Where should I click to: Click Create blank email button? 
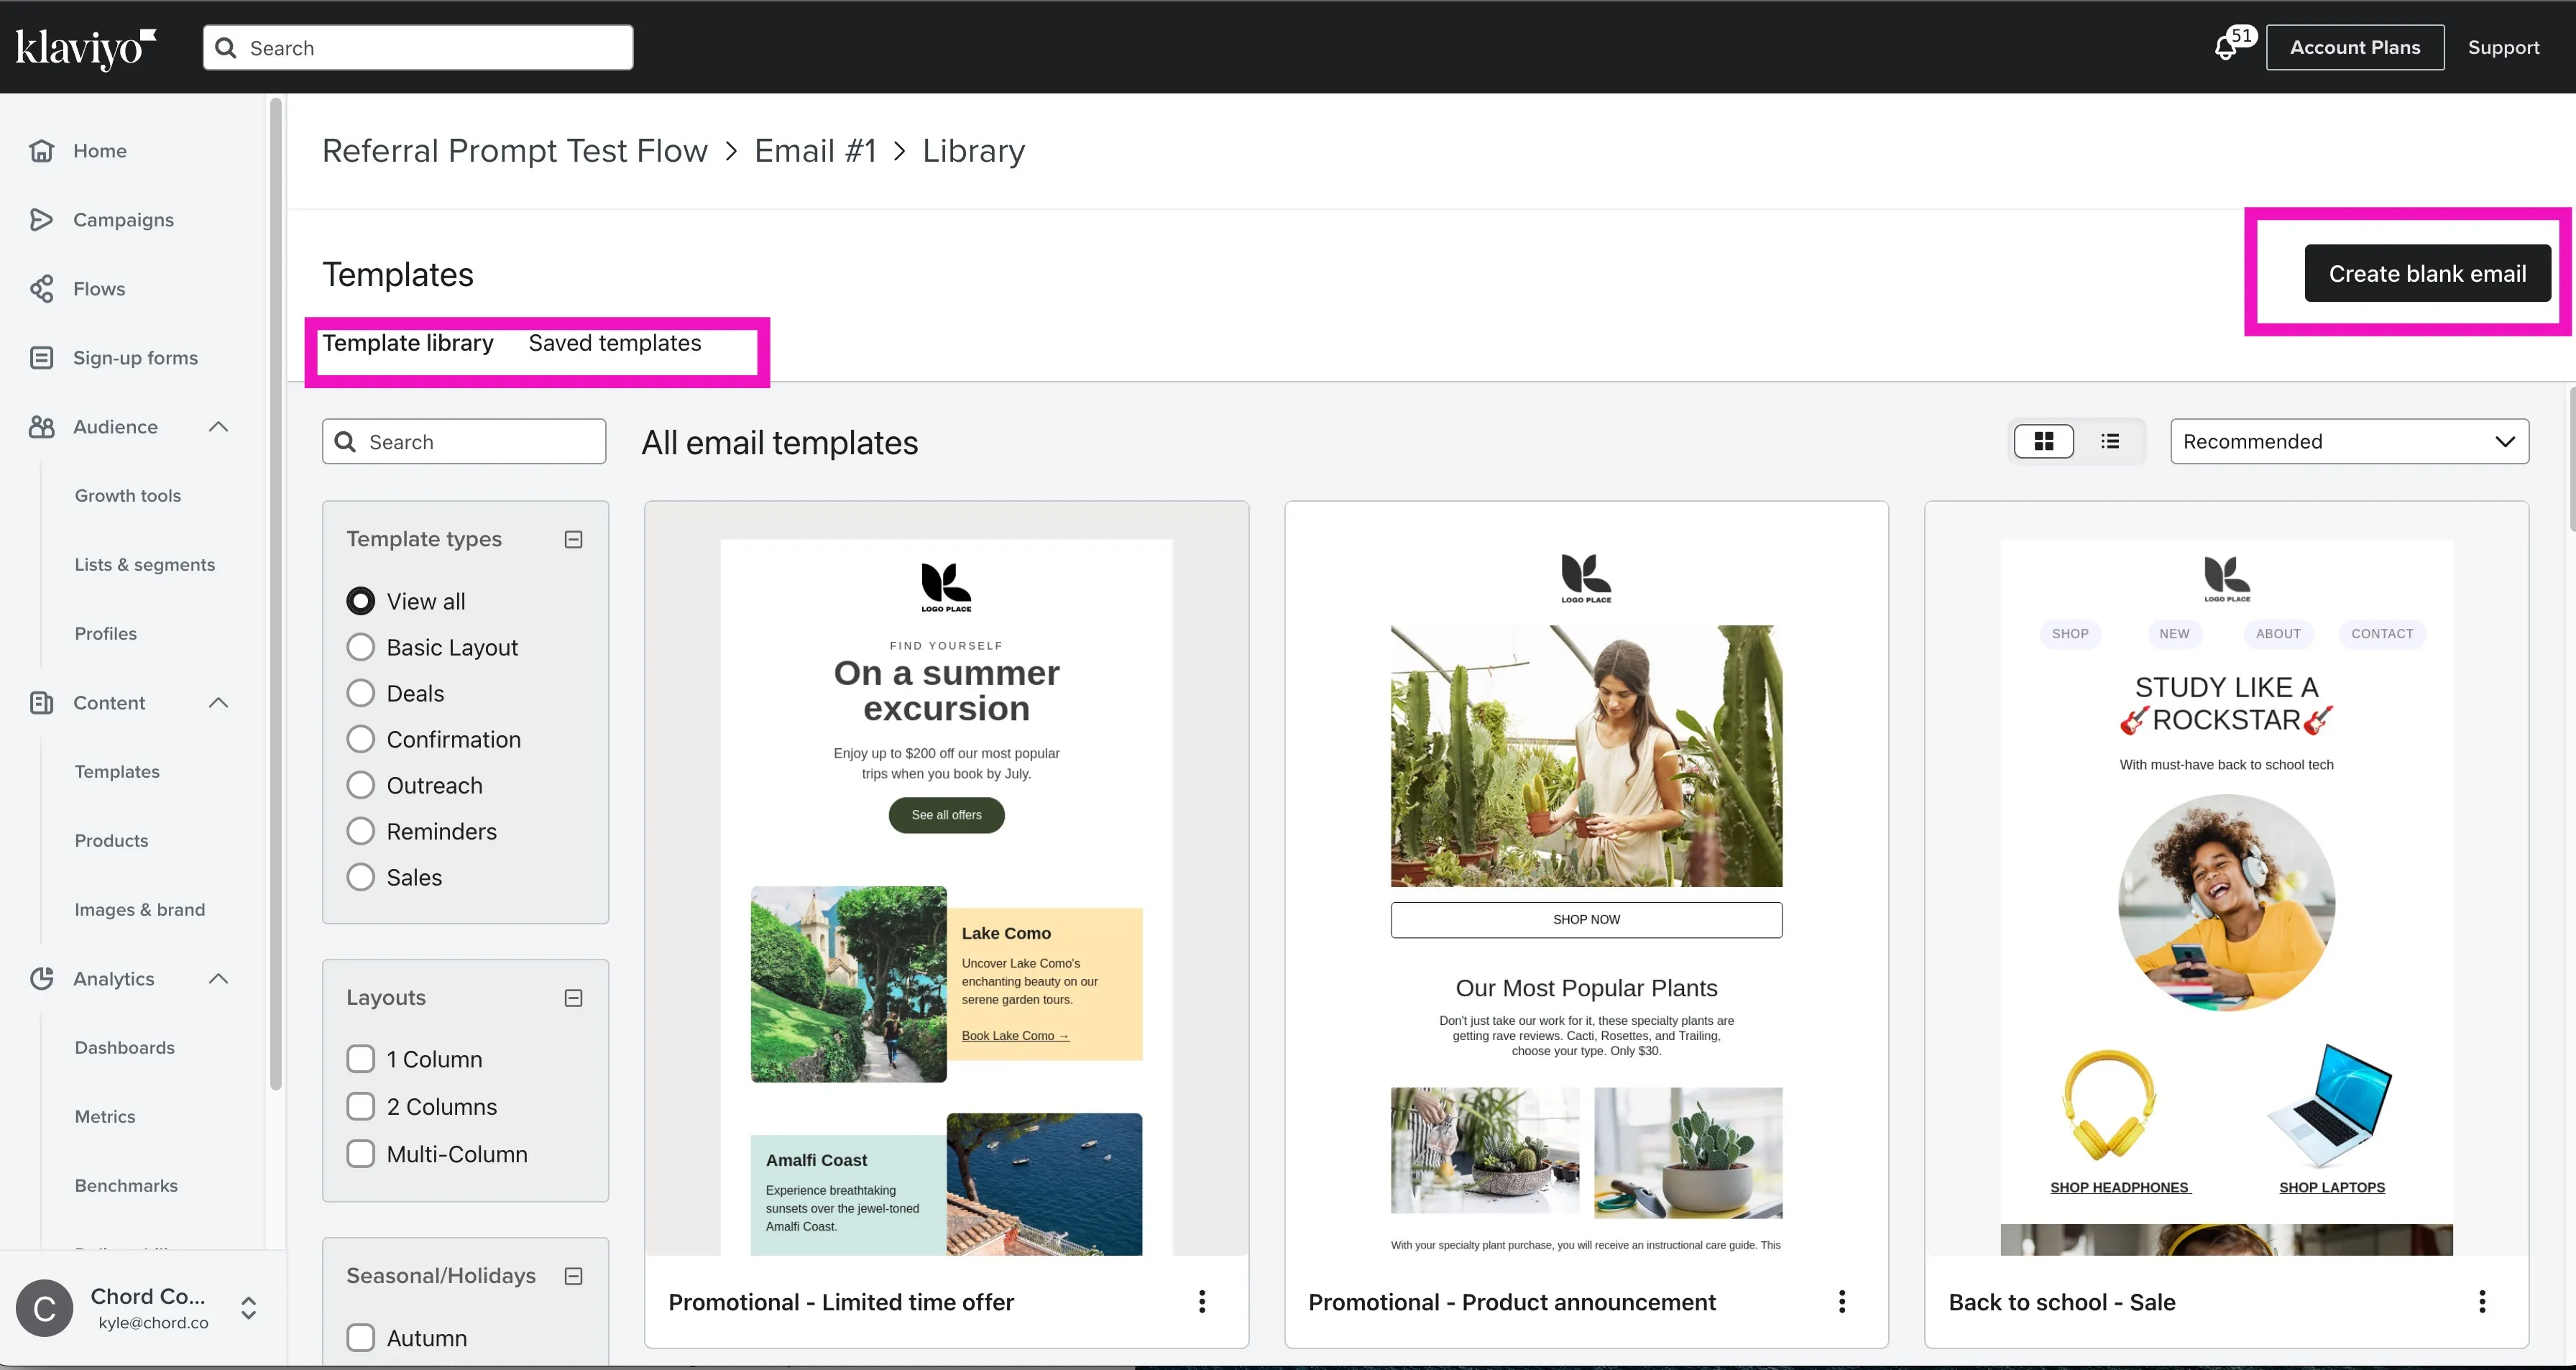pyautogui.click(x=2427, y=273)
